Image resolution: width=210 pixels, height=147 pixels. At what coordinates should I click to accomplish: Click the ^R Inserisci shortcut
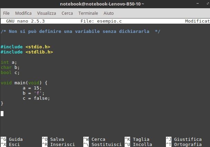click(x=59, y=145)
